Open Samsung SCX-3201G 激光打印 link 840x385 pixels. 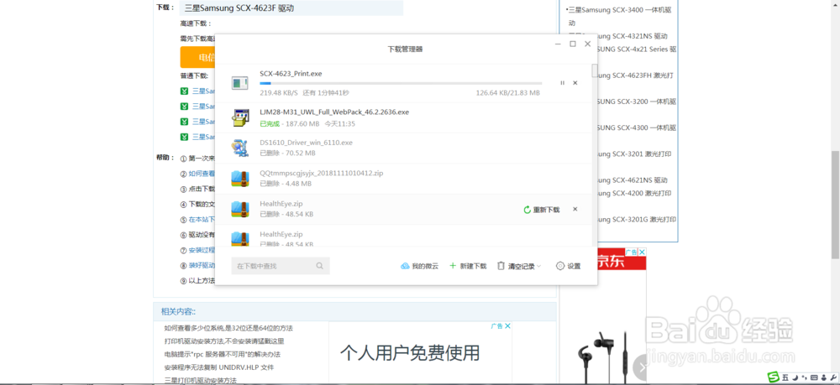[636, 219]
